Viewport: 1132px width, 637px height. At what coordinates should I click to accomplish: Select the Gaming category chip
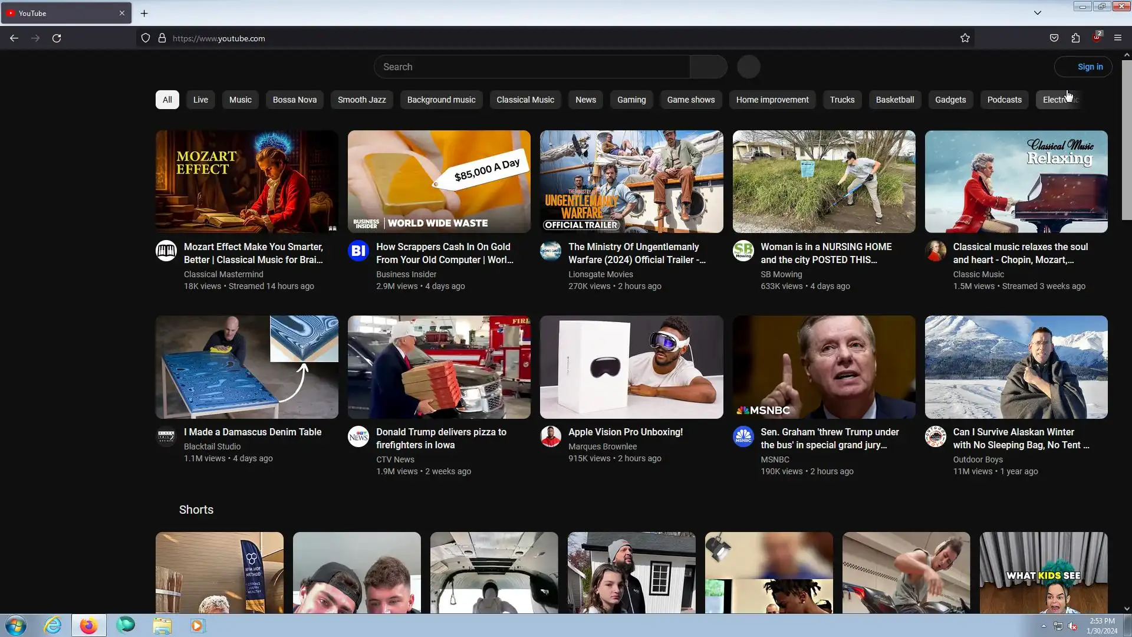[x=631, y=100]
